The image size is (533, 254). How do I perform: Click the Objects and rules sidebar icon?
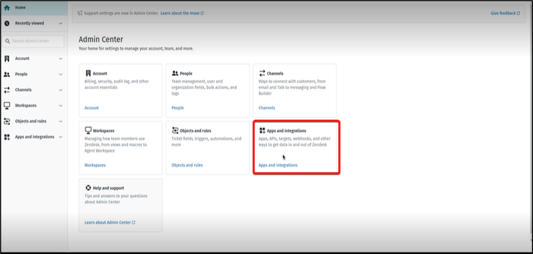point(7,121)
